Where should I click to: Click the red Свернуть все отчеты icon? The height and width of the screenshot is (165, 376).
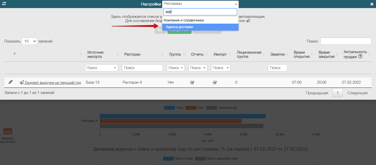coord(8,132)
